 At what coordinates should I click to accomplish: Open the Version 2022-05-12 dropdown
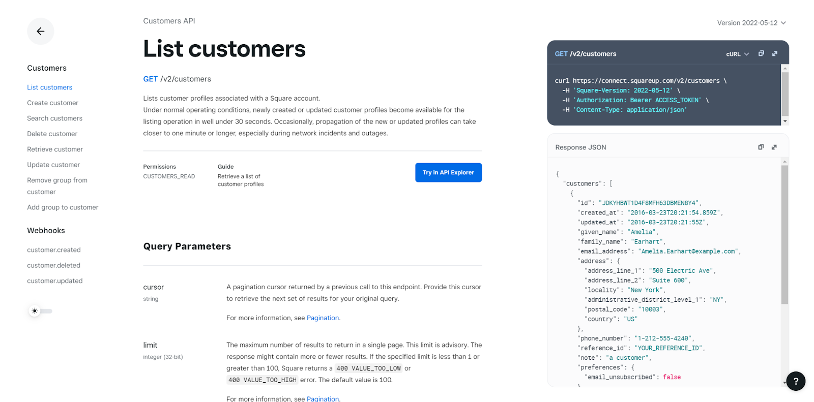751,22
